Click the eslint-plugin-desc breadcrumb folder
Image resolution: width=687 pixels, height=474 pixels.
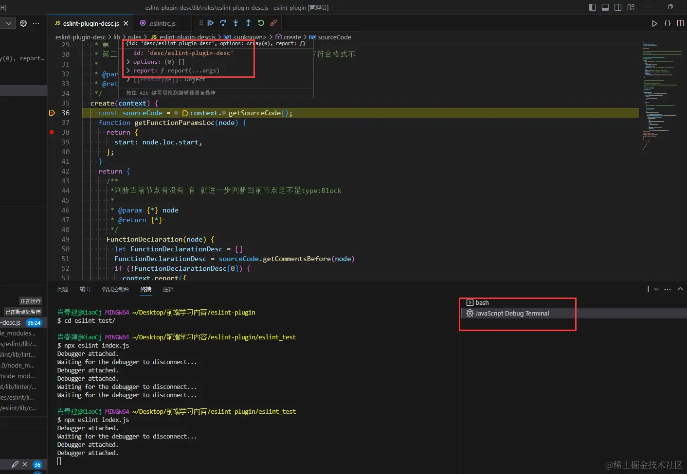[80, 37]
